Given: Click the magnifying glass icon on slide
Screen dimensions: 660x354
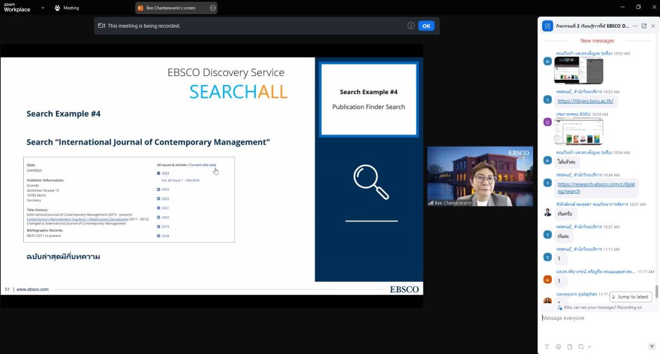Looking at the screenshot, I should [x=371, y=182].
